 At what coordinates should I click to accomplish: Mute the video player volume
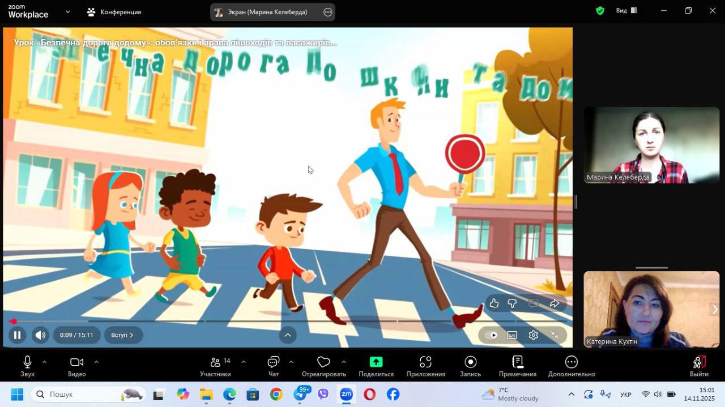pyautogui.click(x=40, y=335)
